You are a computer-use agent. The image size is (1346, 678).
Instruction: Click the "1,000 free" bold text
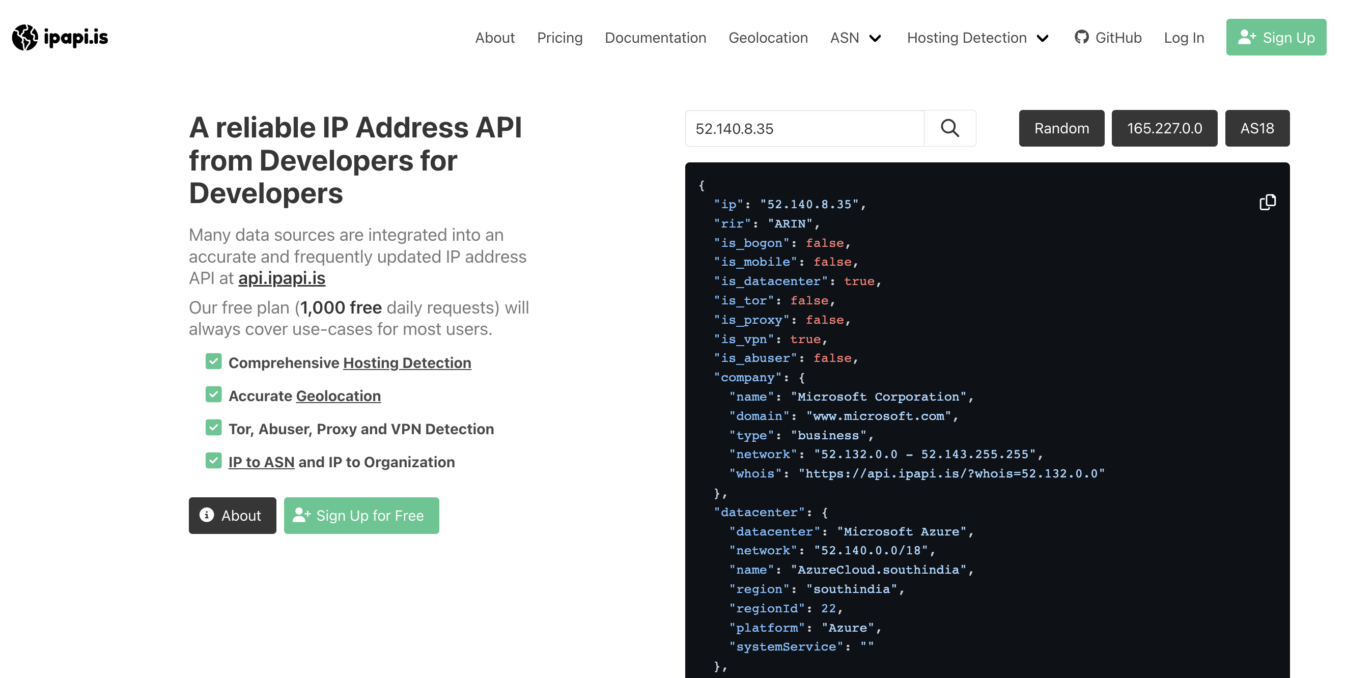pos(341,307)
